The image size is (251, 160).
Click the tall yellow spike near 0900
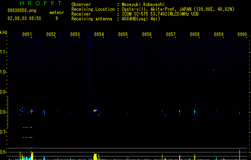240,155
